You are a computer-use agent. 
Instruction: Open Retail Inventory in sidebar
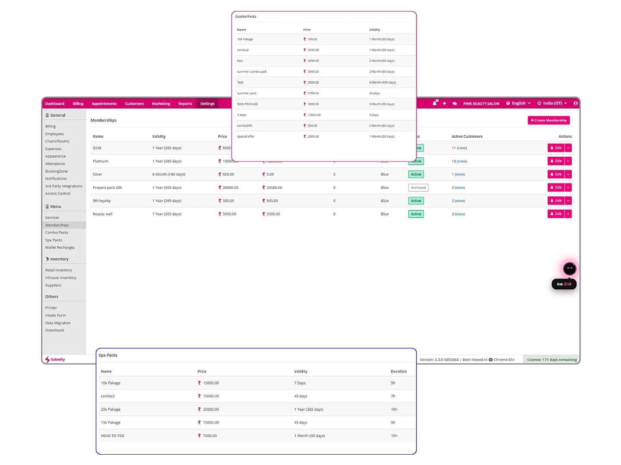click(58, 270)
